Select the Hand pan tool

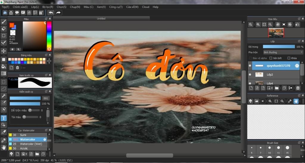(4, 147)
